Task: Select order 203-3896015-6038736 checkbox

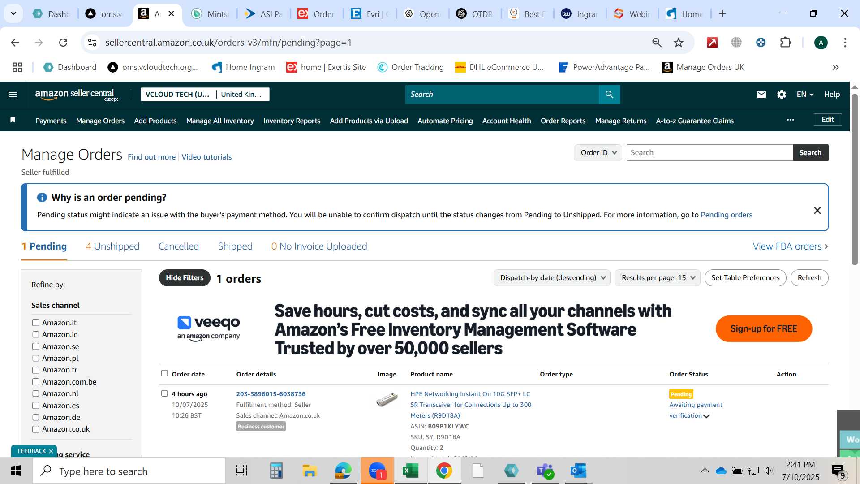Action: click(x=164, y=393)
